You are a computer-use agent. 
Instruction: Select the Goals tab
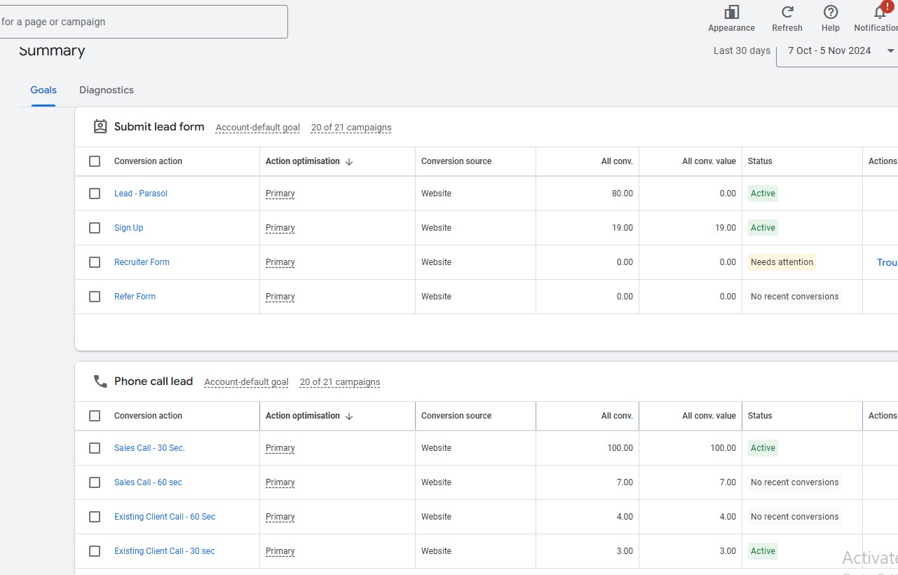tap(43, 90)
